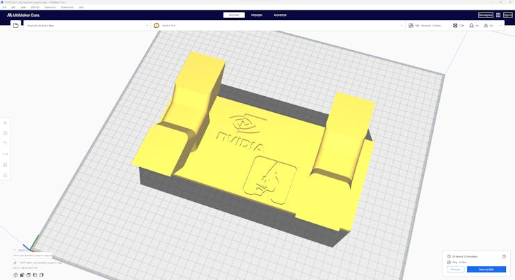Switch to top view icon
Screen dimensions: 515x280
[29, 275]
